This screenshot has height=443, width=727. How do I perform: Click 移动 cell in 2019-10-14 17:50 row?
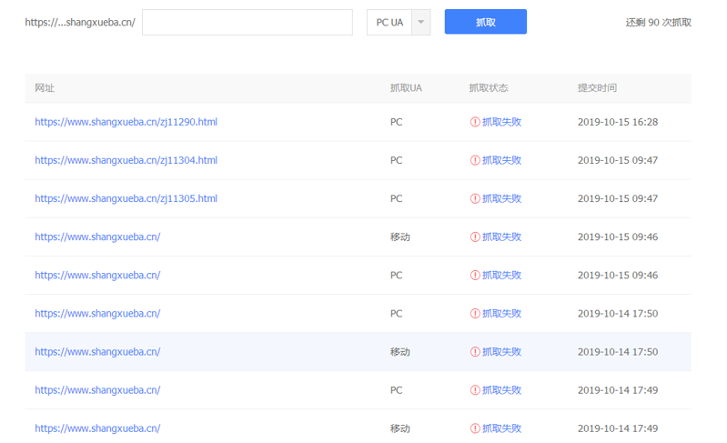coord(399,352)
